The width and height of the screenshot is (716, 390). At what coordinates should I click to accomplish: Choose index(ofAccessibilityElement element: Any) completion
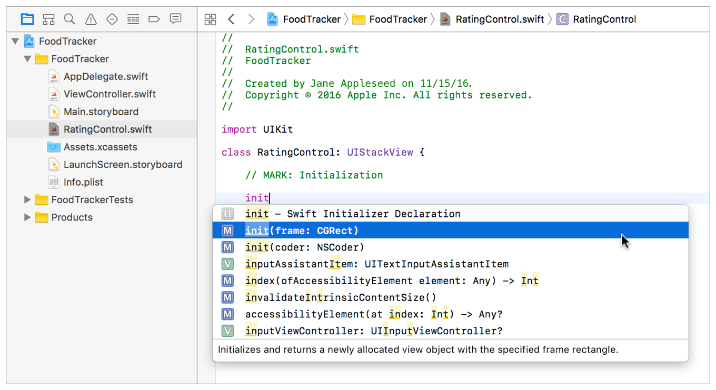pyautogui.click(x=450, y=281)
